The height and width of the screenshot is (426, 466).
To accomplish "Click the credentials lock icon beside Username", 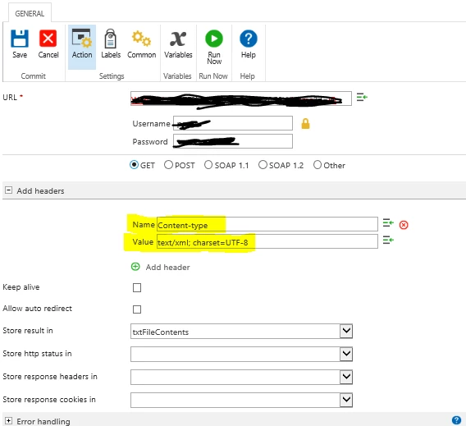I will 305,124.
